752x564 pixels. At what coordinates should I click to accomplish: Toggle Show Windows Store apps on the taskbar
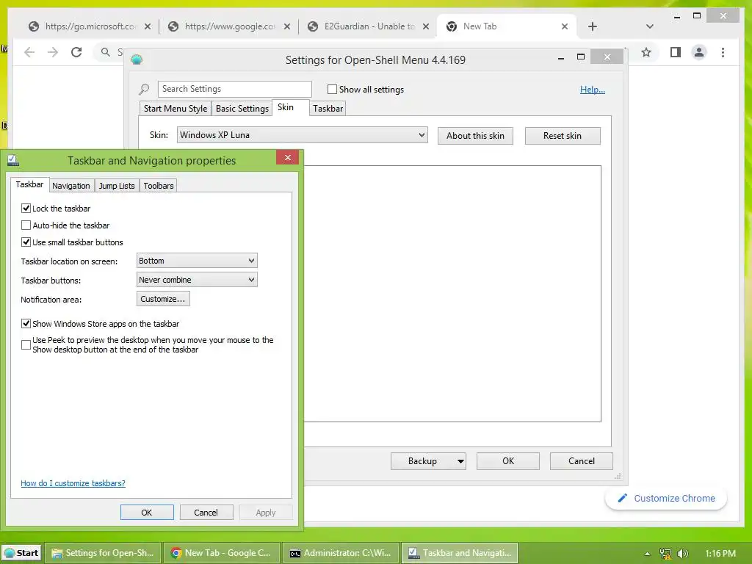(26, 324)
